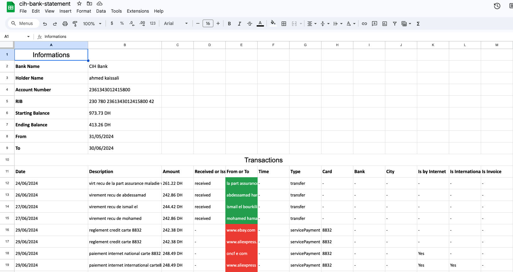The image size is (513, 272).
Task: Open filter views table dropdown
Action: click(x=406, y=24)
